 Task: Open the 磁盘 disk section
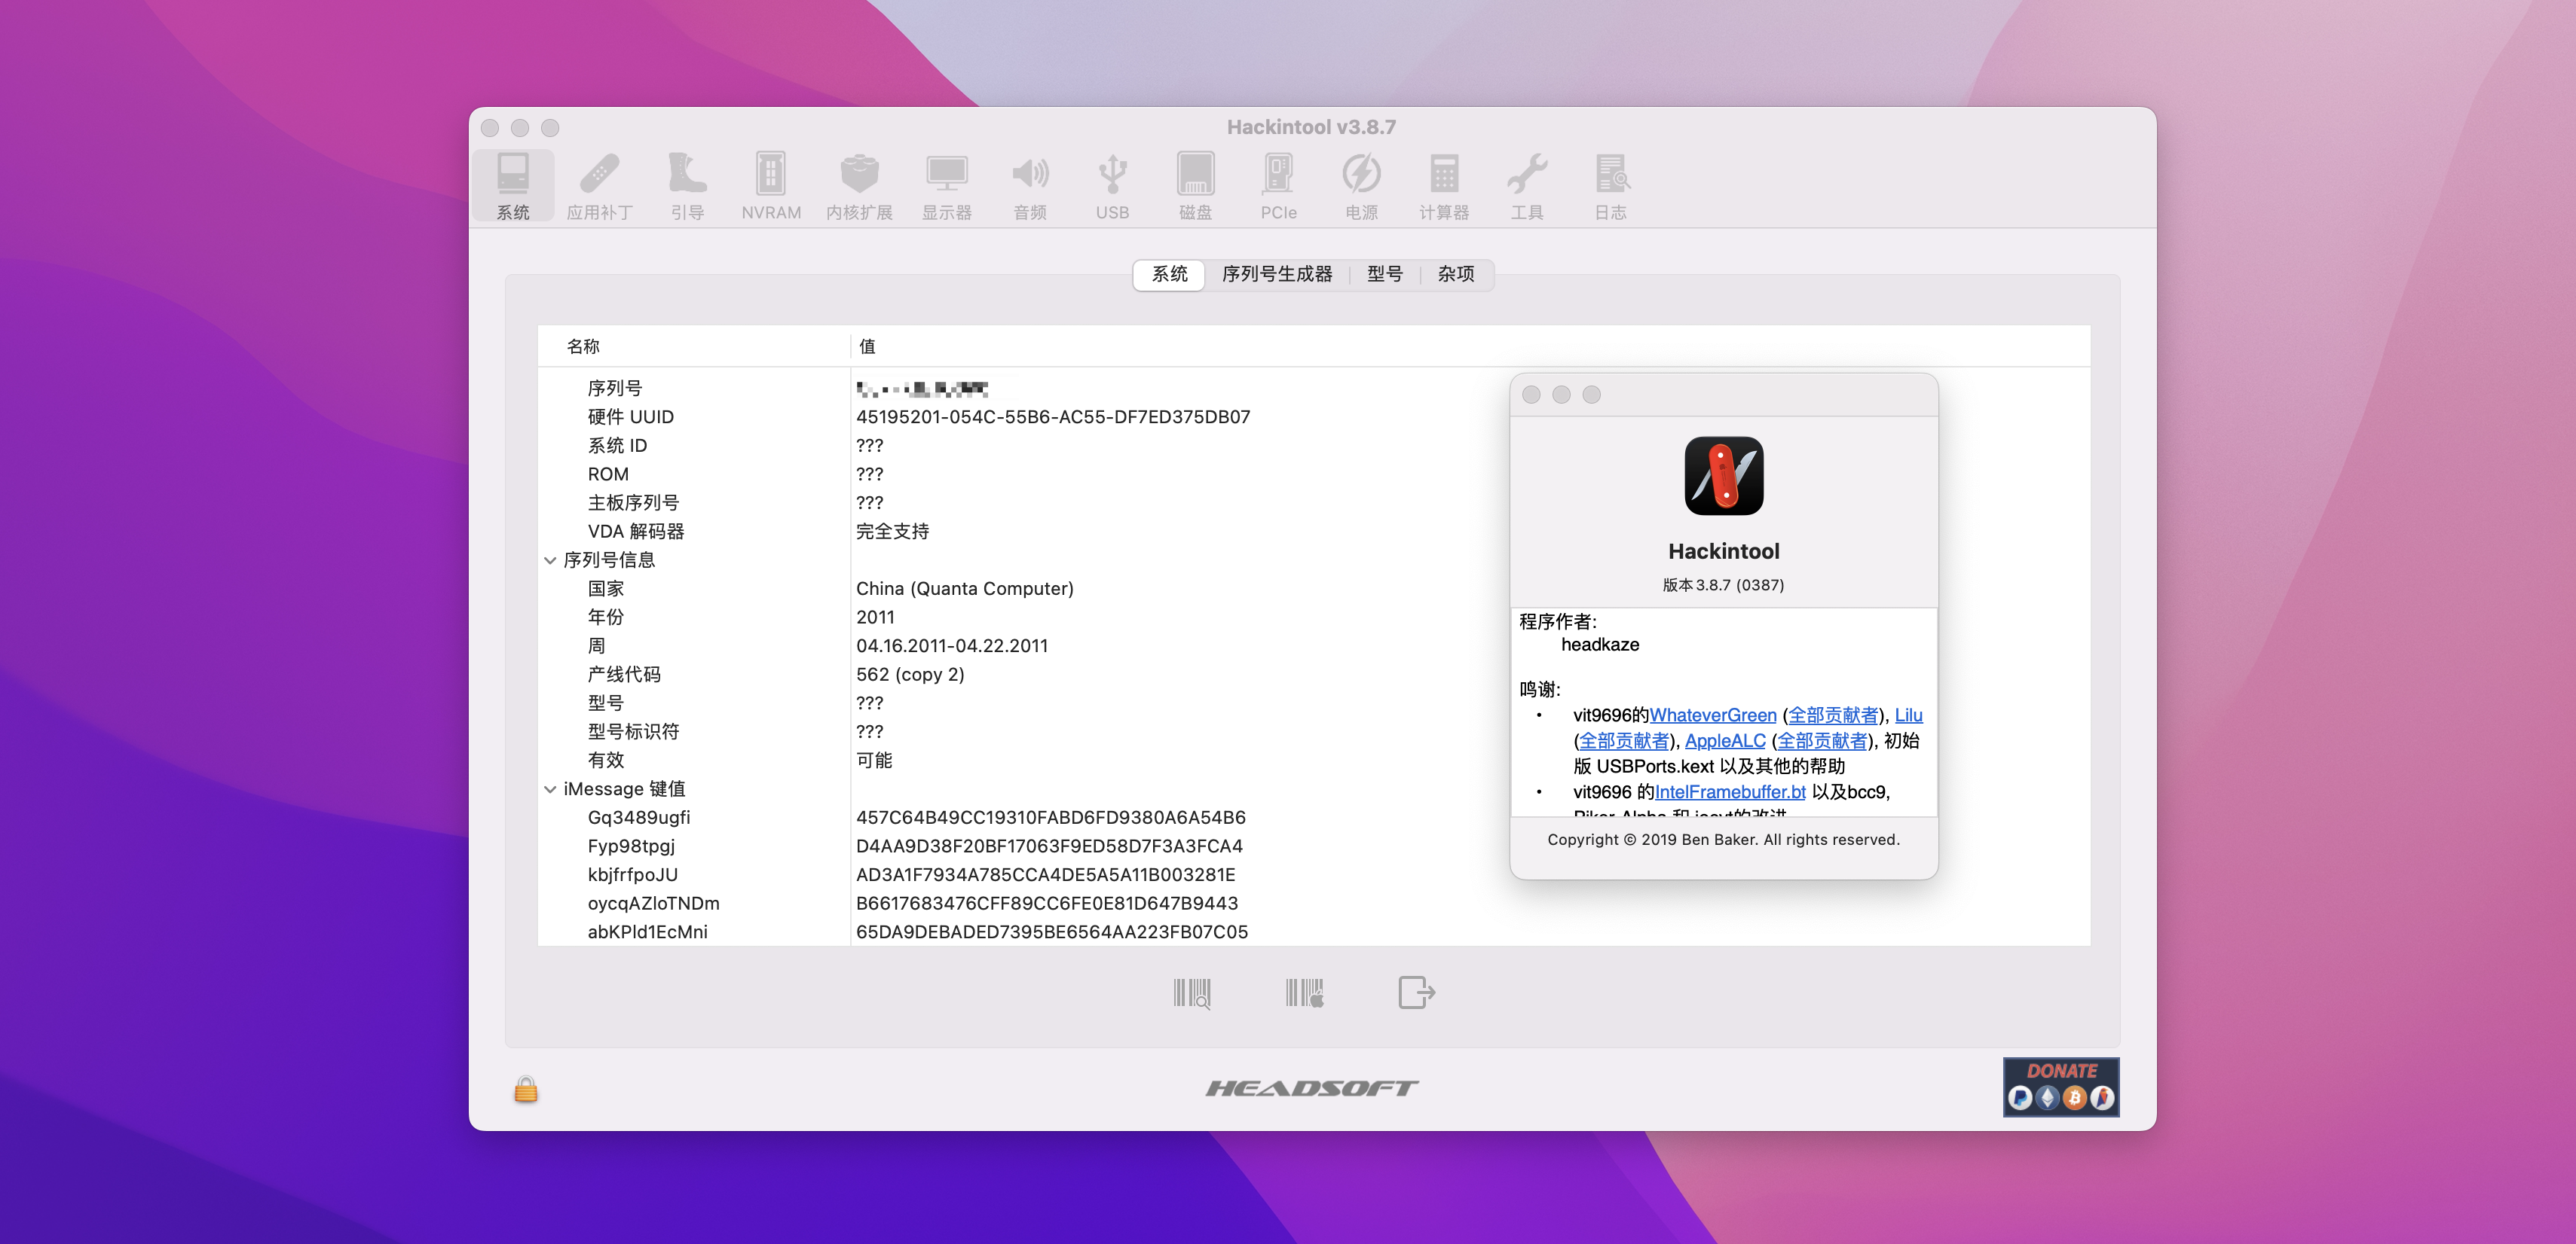click(1195, 186)
